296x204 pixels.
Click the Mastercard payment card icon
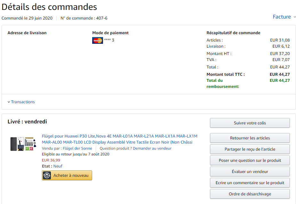[x=97, y=40]
